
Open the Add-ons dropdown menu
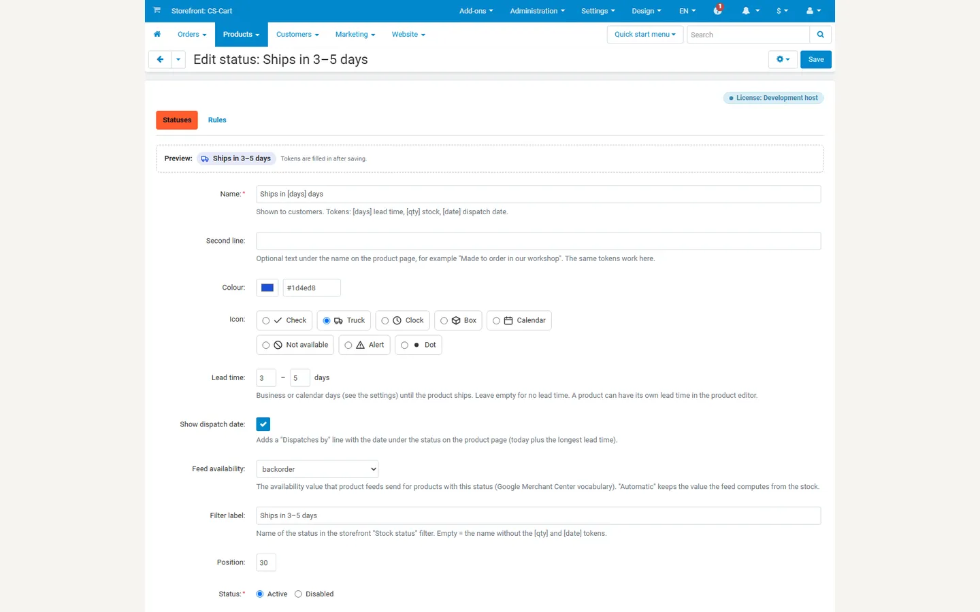[476, 11]
